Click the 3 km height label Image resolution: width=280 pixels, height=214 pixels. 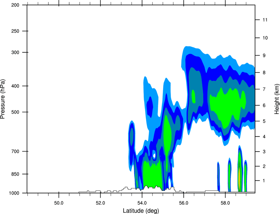264,152
